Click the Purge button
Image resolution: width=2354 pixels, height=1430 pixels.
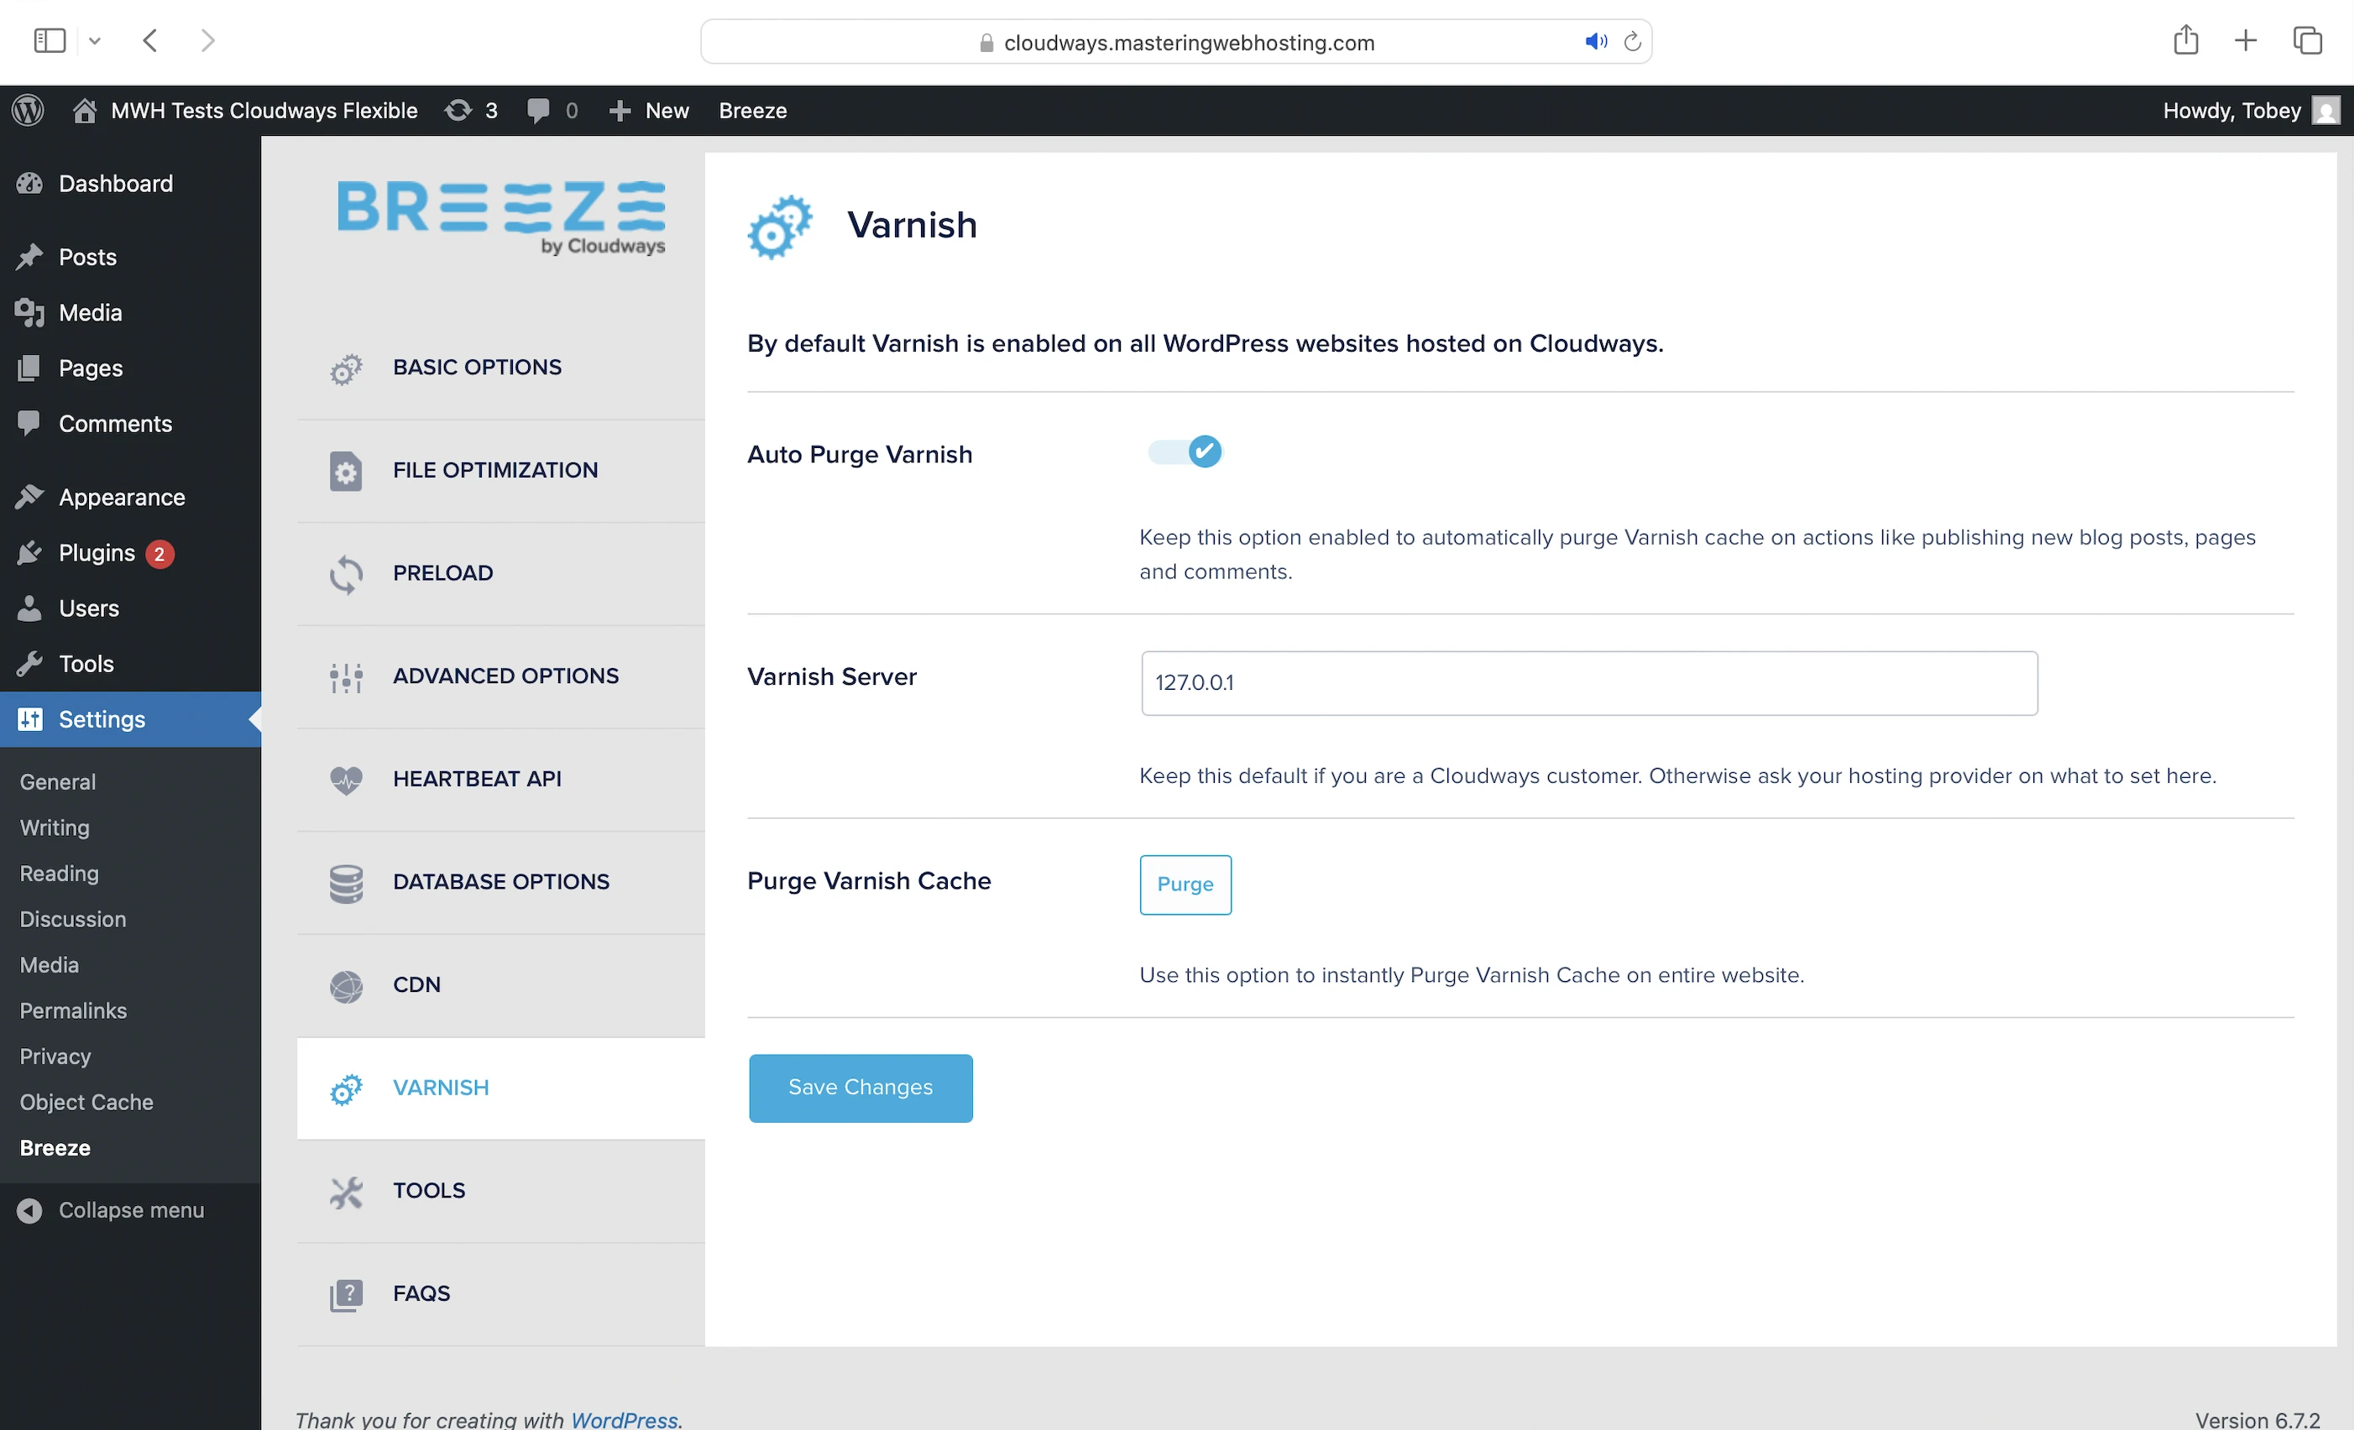(x=1185, y=885)
